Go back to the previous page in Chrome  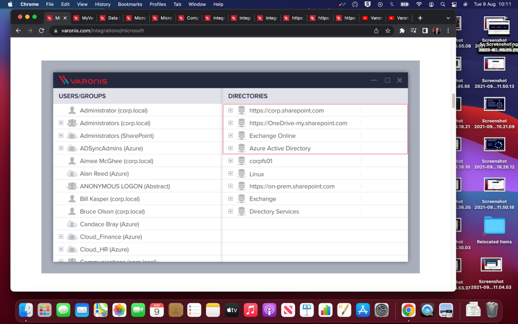pyautogui.click(x=19, y=31)
